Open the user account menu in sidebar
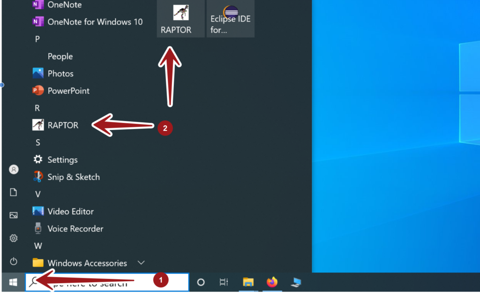 point(14,170)
